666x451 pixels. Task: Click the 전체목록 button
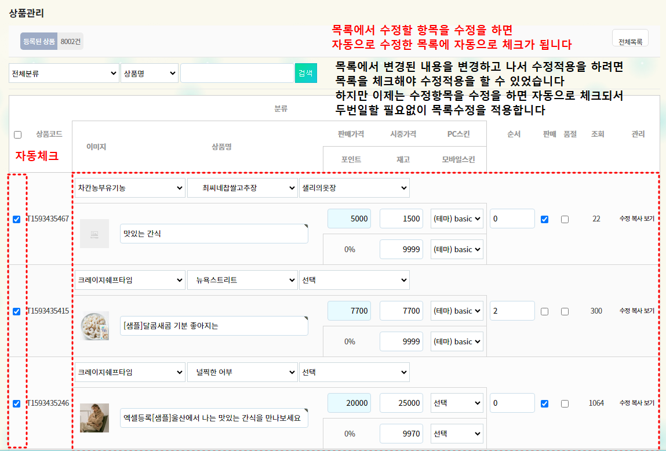[630, 42]
